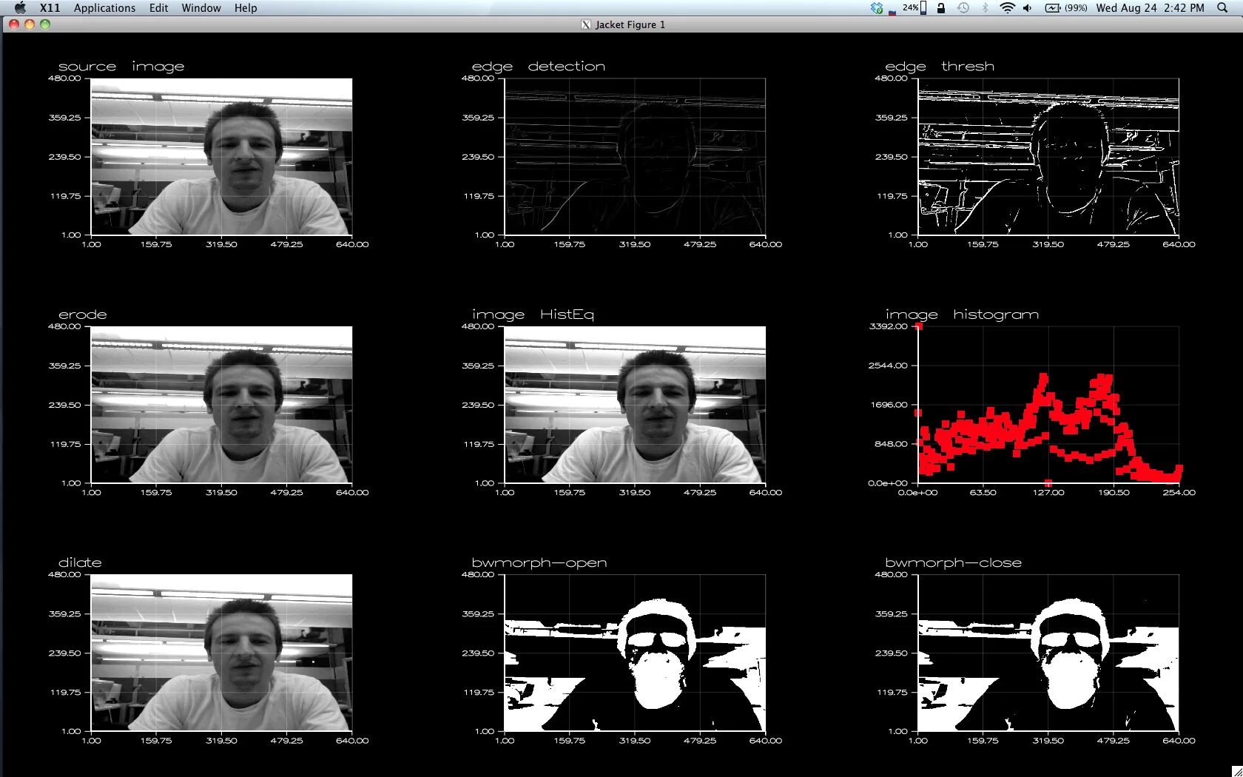Click the Bluetooth status icon
The height and width of the screenshot is (777, 1243).
[x=985, y=8]
